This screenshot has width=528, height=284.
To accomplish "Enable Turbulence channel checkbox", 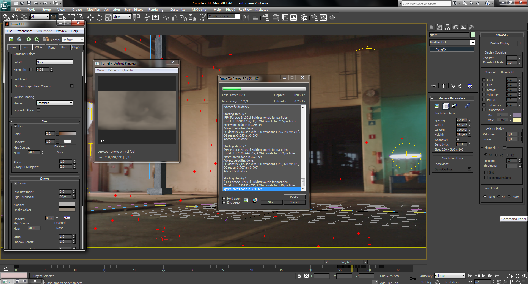I will [x=484, y=105].
